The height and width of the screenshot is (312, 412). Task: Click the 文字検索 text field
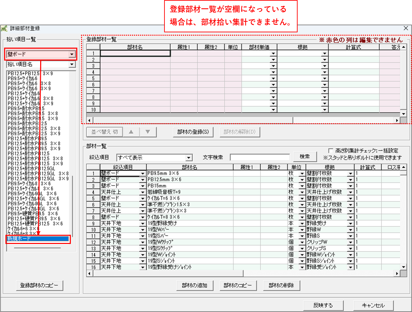coord(259,158)
